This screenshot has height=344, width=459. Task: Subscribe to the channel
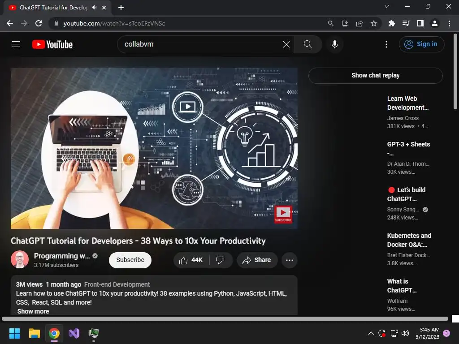130,260
